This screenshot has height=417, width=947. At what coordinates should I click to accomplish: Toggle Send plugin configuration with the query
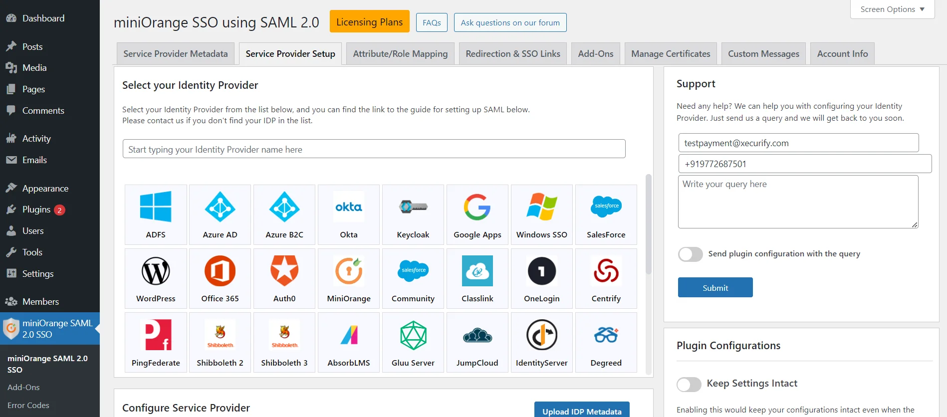(691, 254)
